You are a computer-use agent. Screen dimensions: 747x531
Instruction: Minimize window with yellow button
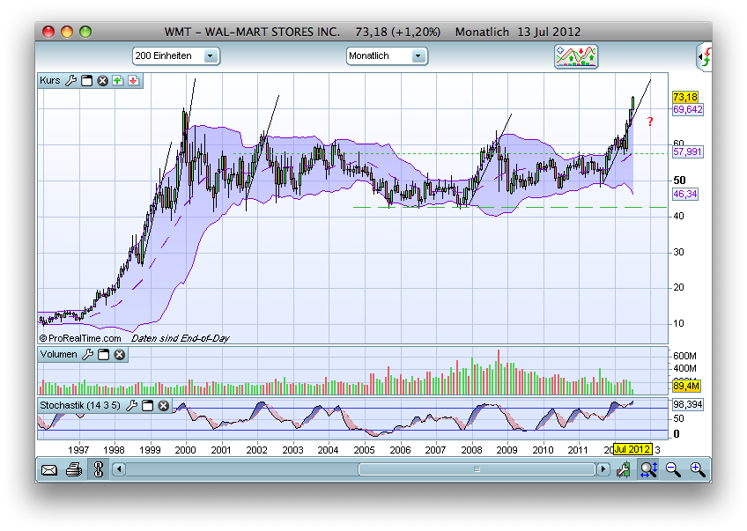(67, 32)
